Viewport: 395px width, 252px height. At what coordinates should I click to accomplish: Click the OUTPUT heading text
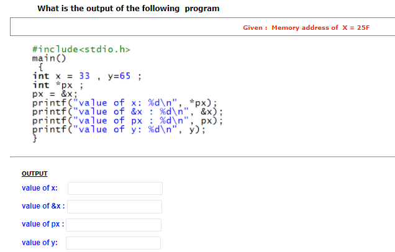(35, 174)
